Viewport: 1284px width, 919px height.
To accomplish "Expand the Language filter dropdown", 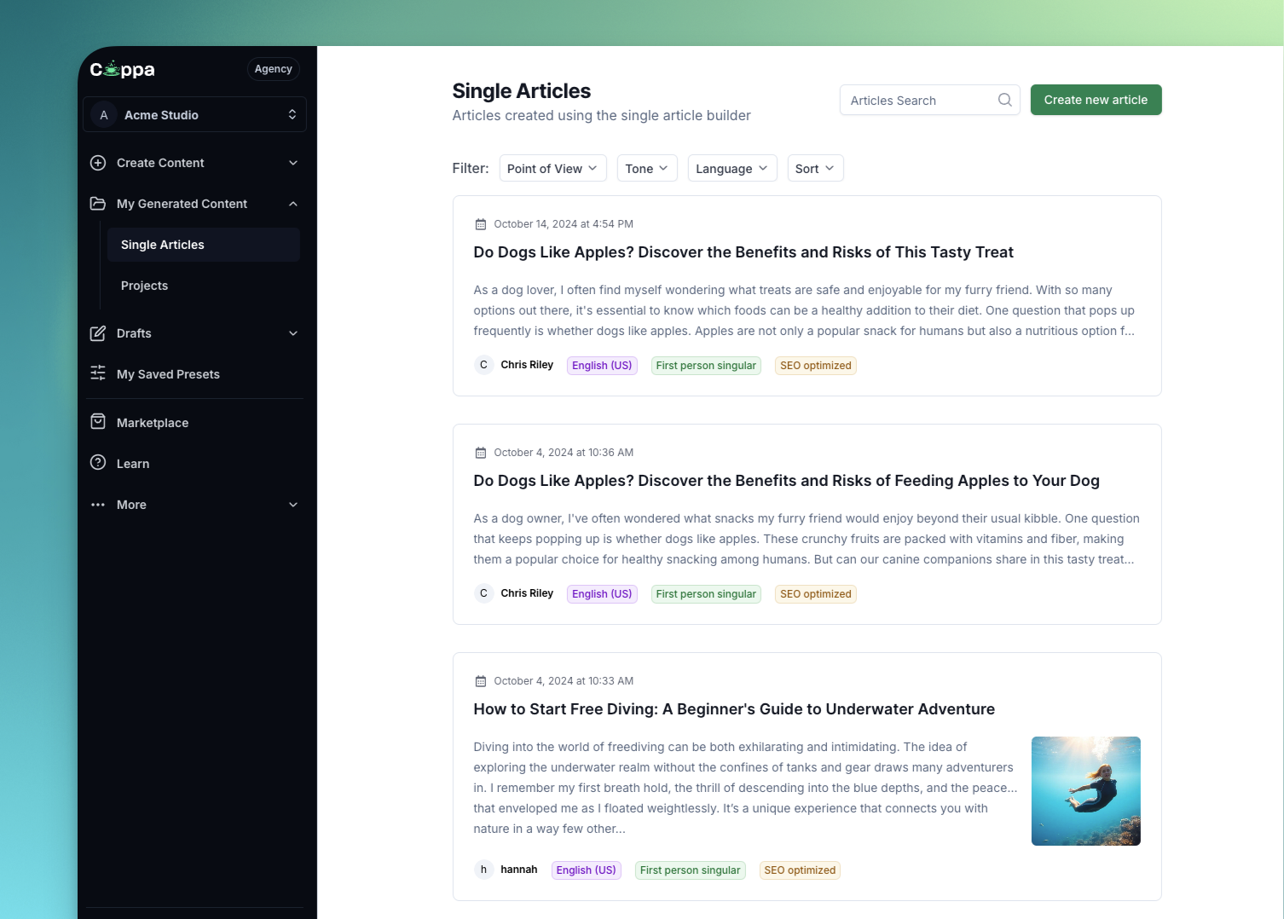I will coord(732,169).
